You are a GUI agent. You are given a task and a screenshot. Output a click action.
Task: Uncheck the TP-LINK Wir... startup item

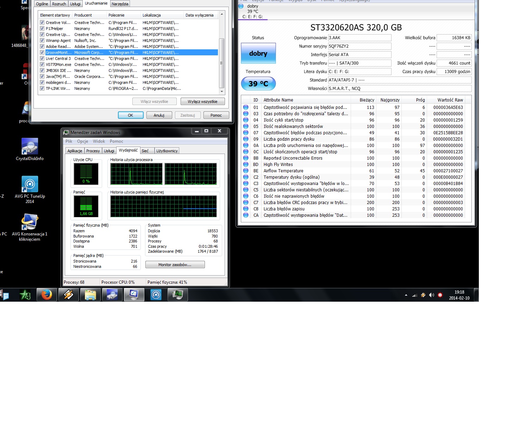point(42,88)
